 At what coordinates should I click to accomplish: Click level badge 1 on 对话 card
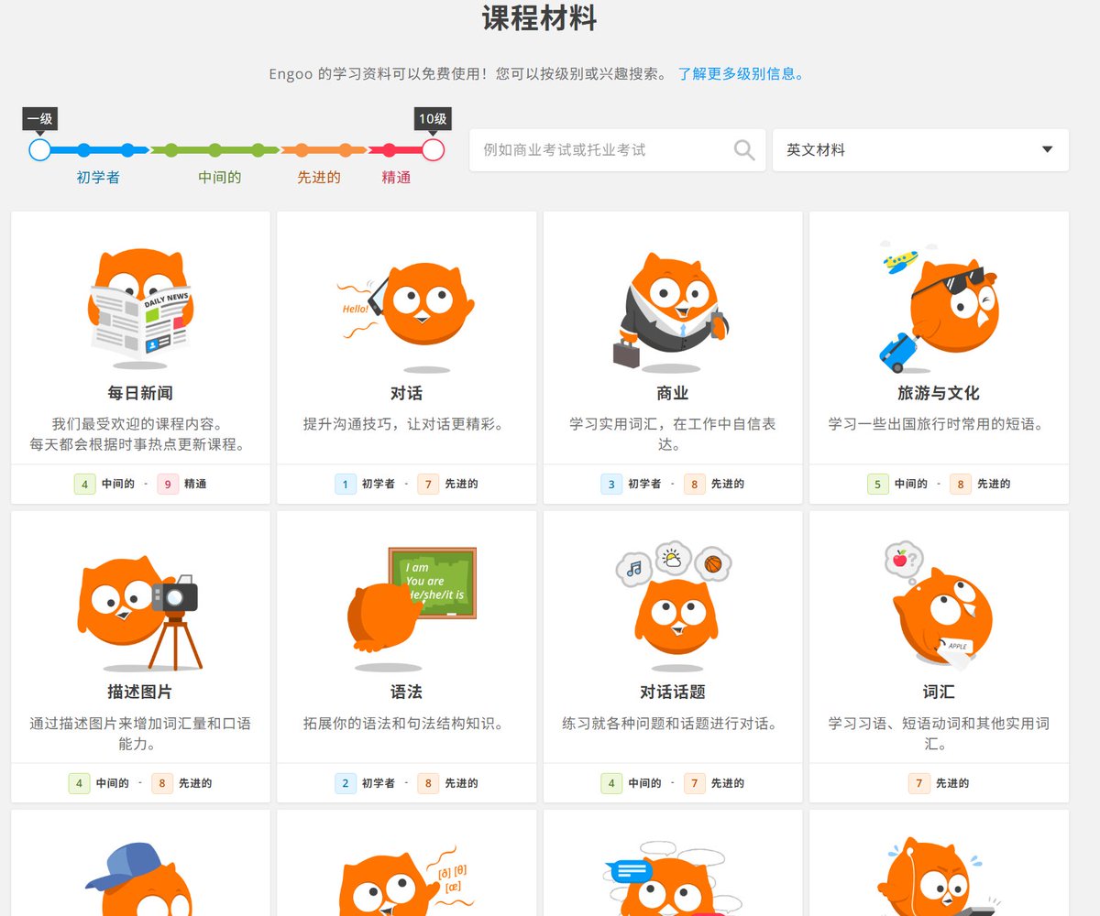pos(346,484)
